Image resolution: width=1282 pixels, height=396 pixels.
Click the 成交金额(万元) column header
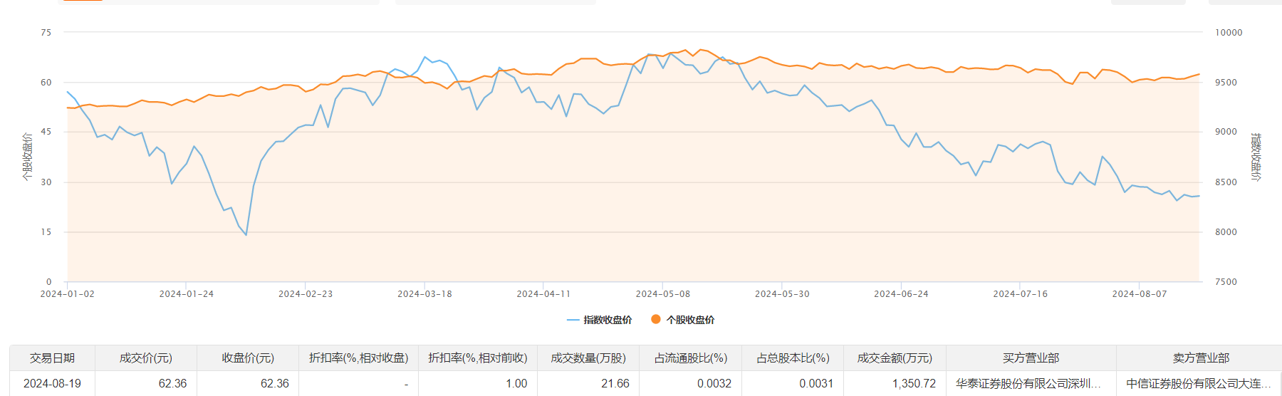click(895, 358)
